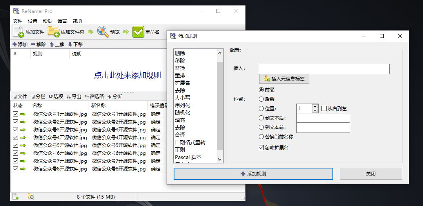Open the 帮助 menu
Viewport: 423px width, 206px height.
tap(77, 21)
